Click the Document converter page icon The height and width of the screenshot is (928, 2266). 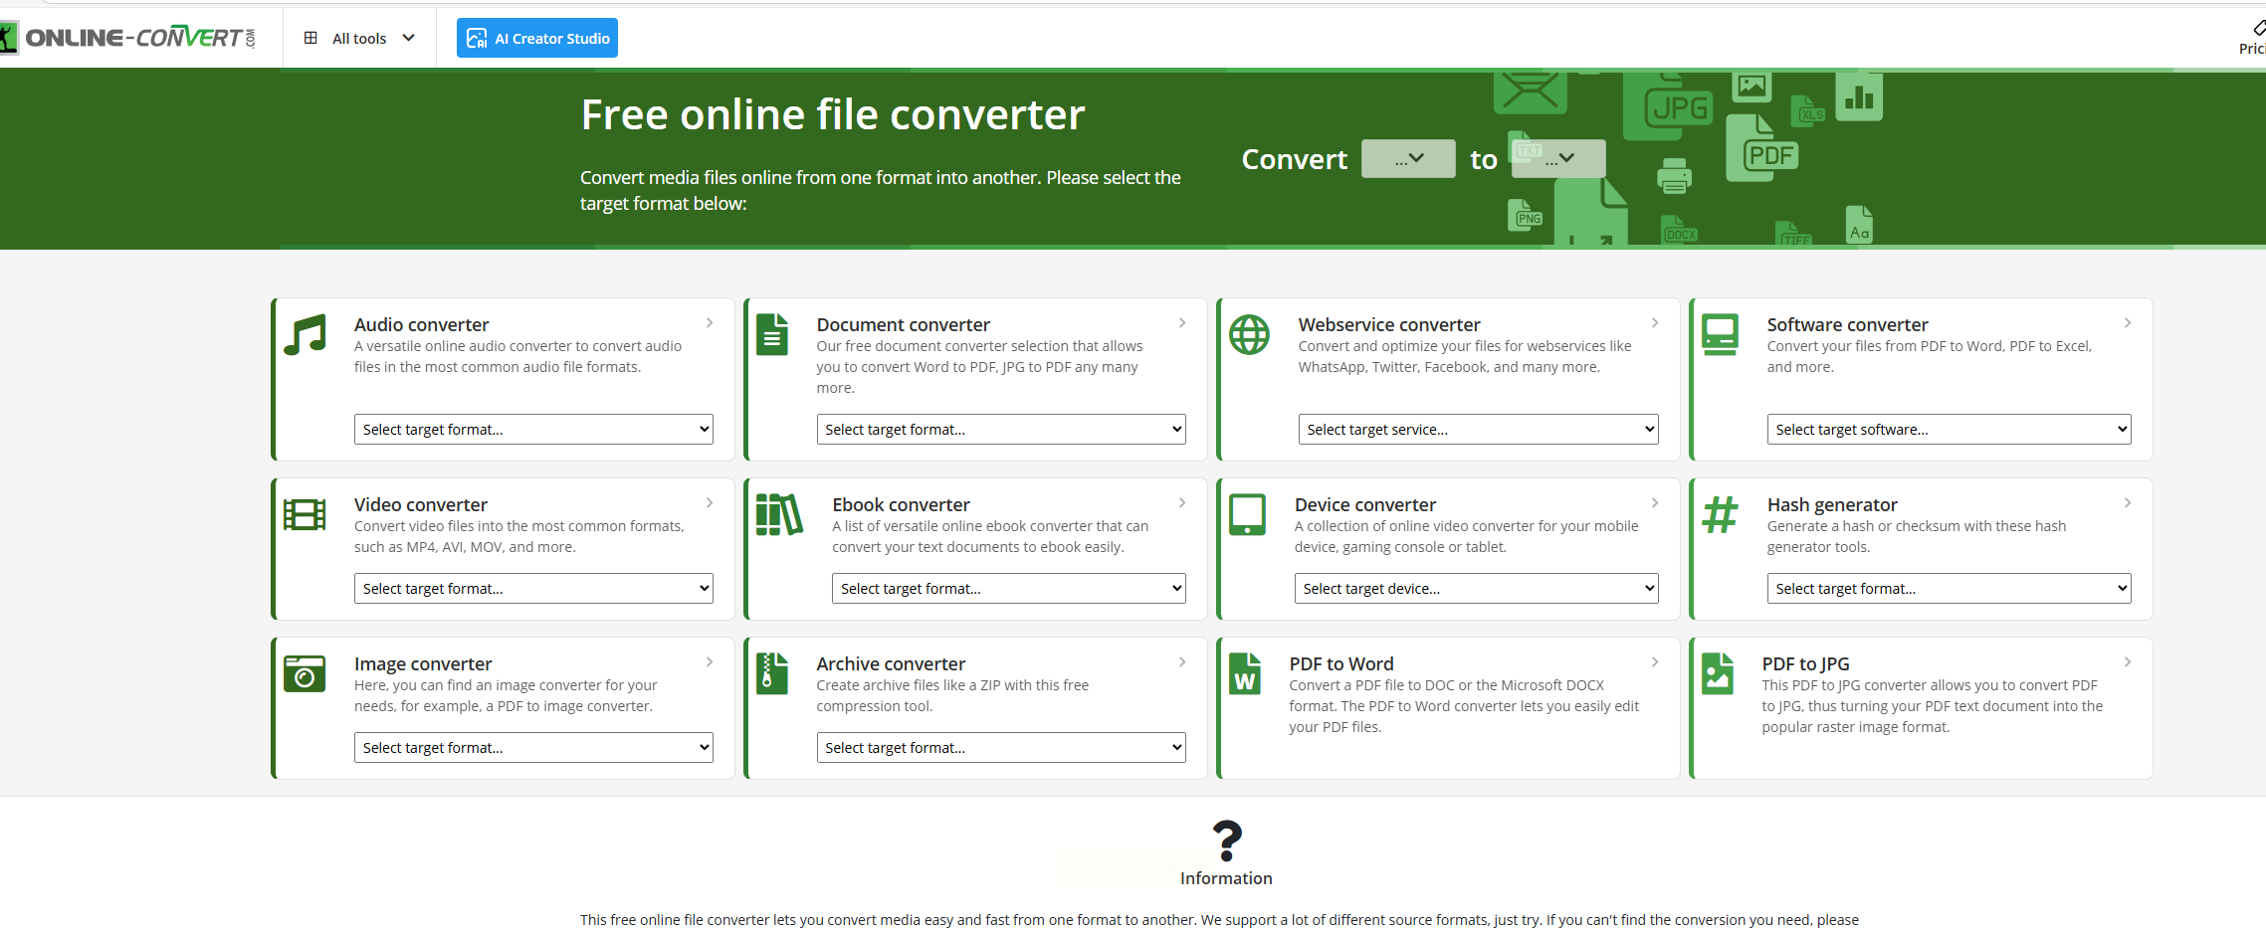771,335
